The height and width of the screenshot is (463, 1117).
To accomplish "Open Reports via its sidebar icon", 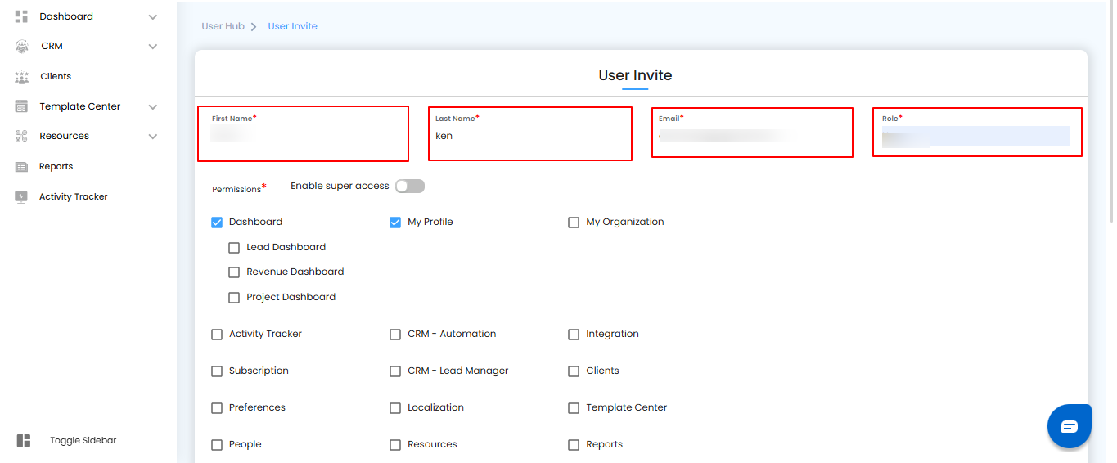I will click(x=22, y=167).
